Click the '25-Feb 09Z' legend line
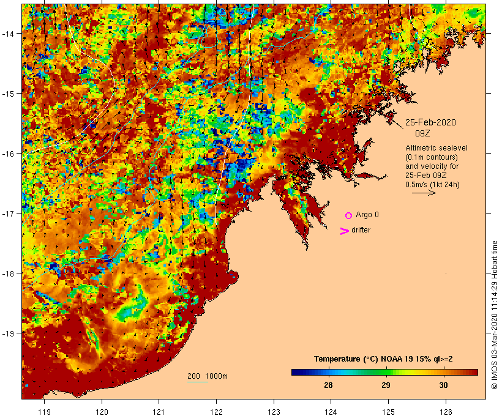Screen dimensions: 502x416 point(426,176)
